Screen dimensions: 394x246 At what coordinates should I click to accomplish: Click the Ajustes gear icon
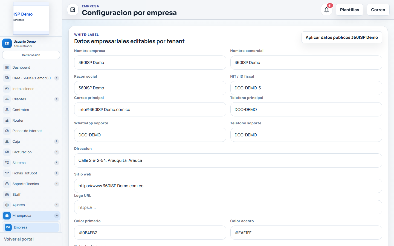pos(7,205)
